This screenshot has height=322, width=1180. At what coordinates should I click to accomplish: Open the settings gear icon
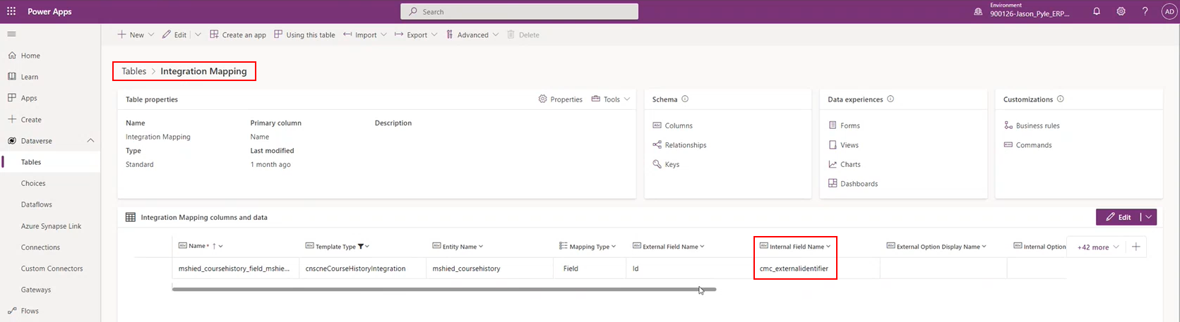pyautogui.click(x=1121, y=11)
